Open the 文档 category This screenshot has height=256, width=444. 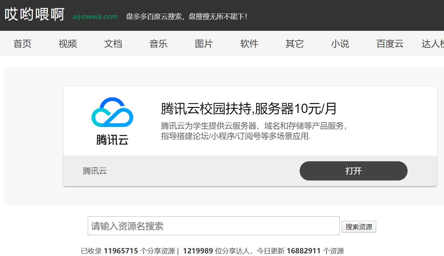(x=113, y=44)
